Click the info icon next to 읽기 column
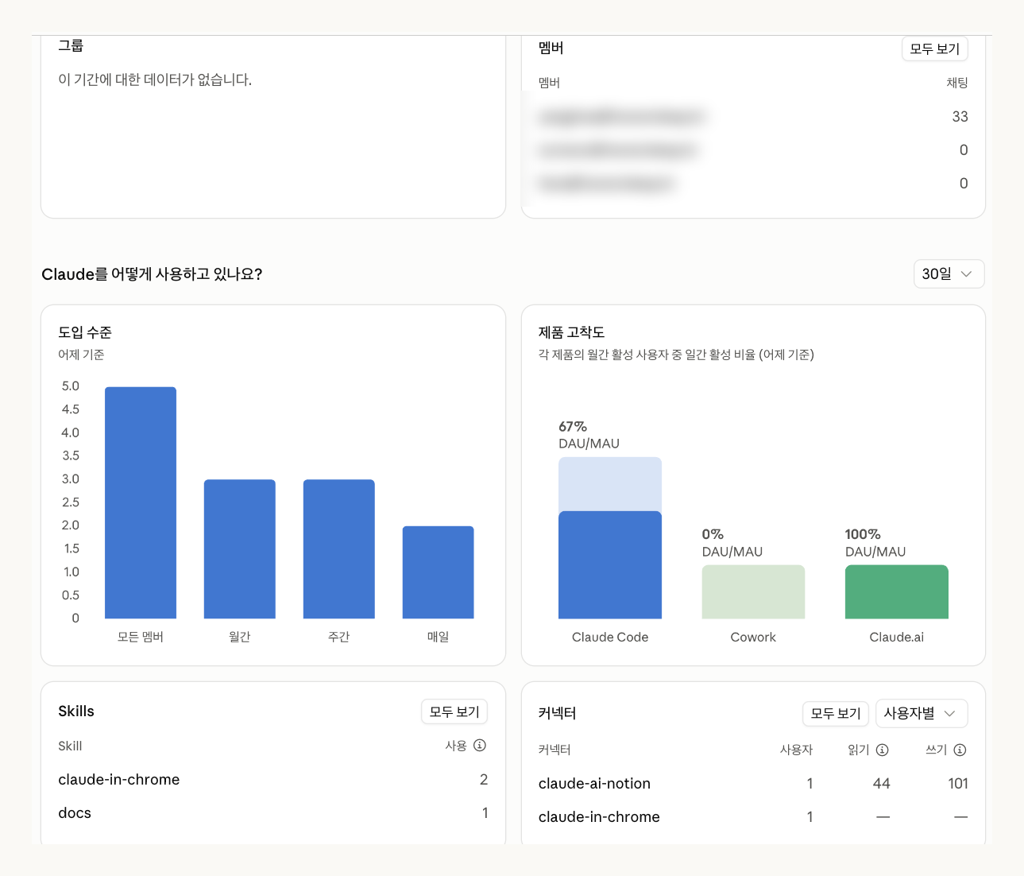The width and height of the screenshot is (1024, 876). [x=883, y=750]
